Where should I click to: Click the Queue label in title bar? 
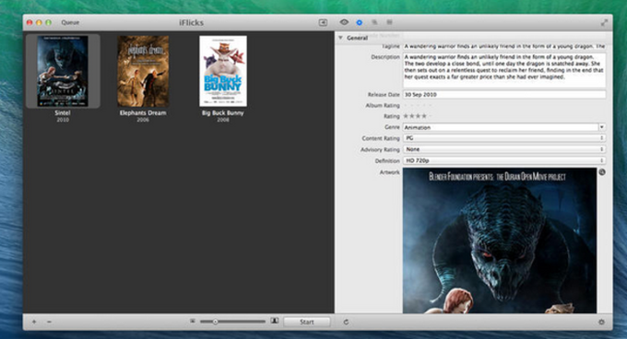coord(70,22)
